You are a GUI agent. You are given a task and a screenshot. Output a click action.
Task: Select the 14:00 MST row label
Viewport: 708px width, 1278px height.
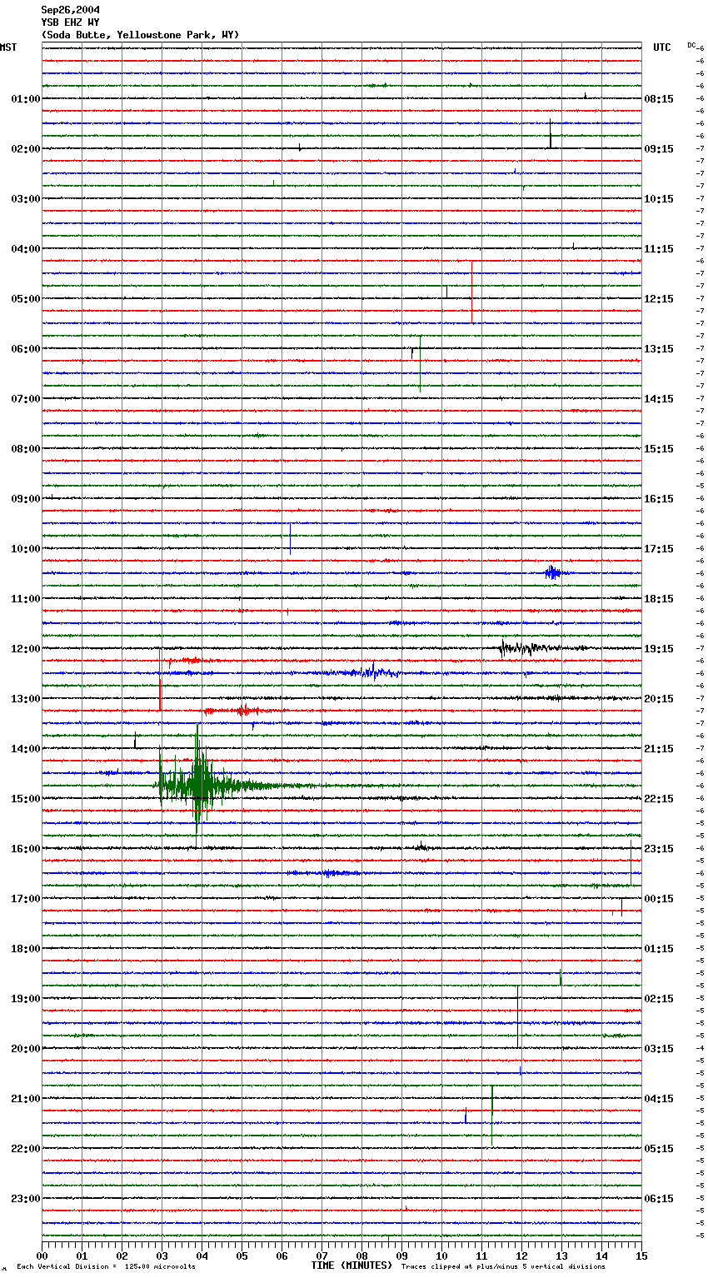pos(26,749)
